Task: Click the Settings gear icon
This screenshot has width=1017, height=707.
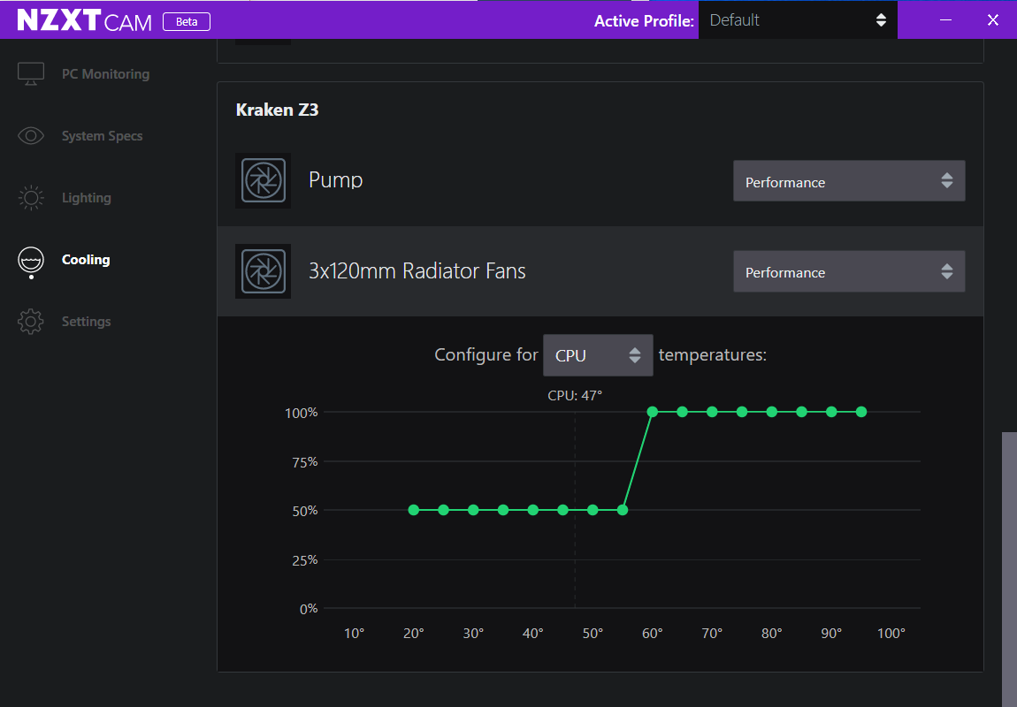Action: pos(31,322)
